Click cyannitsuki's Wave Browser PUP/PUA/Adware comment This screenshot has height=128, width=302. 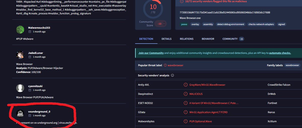[35, 97]
